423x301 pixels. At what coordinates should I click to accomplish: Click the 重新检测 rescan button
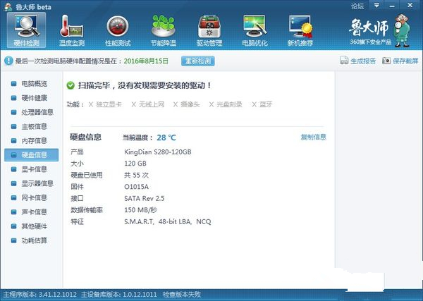pos(198,61)
